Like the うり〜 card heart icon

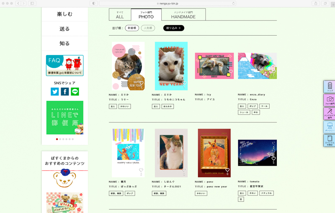pos(141,83)
